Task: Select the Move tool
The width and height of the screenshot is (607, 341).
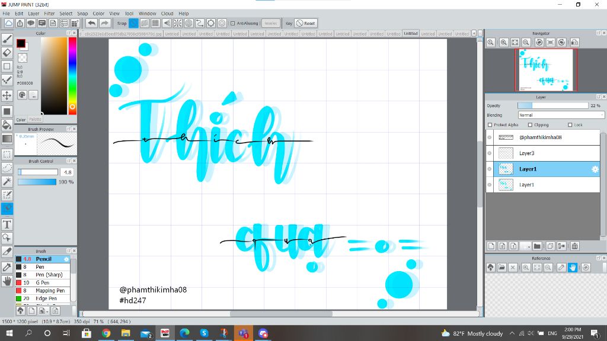Action: click(x=7, y=95)
